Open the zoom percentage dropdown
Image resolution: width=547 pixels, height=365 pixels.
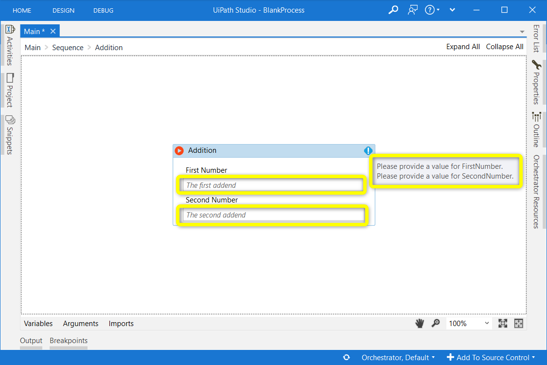[486, 323]
